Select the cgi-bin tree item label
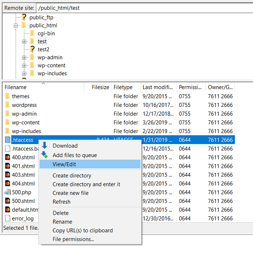The image size is (253, 256). (x=46, y=33)
